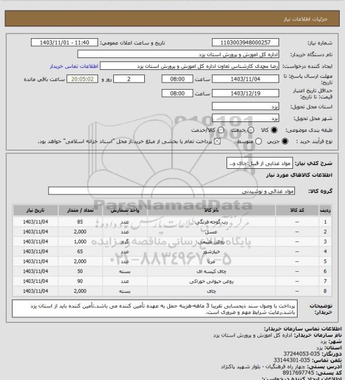Viewport: 345px width, 380px height.
Task: Select the کالا radio button
Action: 274,130
